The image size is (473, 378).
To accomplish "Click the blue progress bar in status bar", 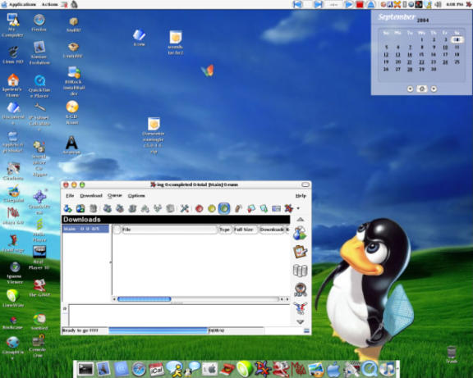I will [x=158, y=330].
